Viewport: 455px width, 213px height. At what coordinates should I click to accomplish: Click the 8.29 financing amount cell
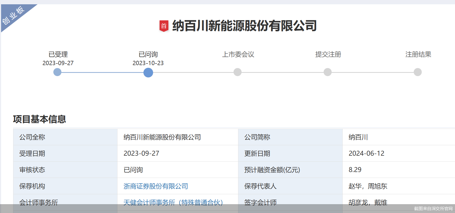(399, 170)
